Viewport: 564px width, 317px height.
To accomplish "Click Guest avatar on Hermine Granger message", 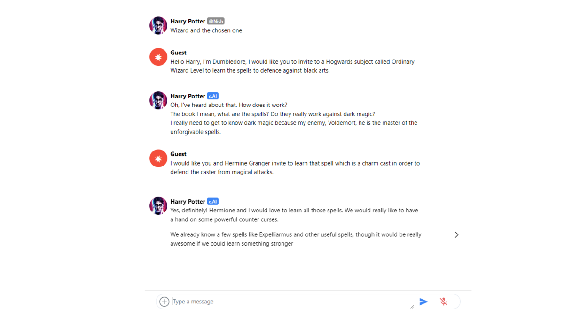I will (158, 158).
